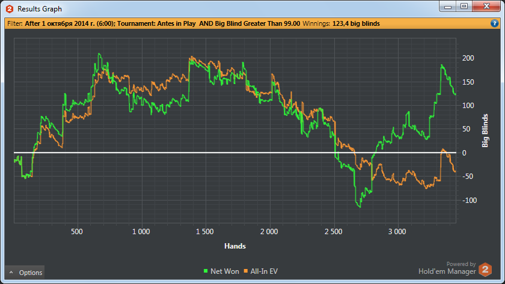
Task: Minimize the Results Graph window
Action: [447, 6]
